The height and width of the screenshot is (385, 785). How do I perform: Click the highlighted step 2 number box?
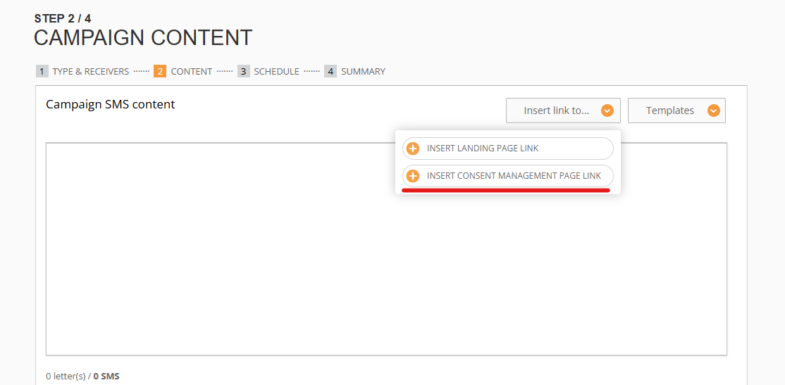pos(160,71)
